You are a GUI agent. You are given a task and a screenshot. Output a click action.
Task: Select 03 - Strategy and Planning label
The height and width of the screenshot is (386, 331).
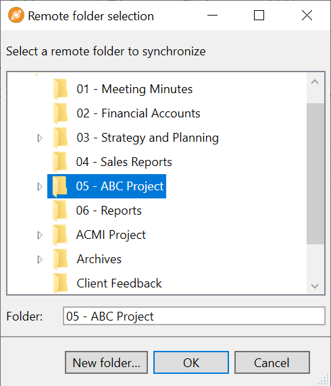click(147, 138)
